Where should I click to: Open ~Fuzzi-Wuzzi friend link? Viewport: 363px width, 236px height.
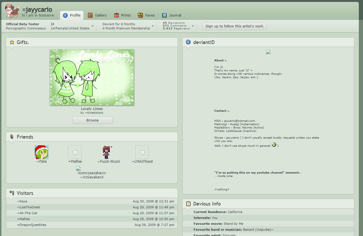pyautogui.click(x=109, y=162)
